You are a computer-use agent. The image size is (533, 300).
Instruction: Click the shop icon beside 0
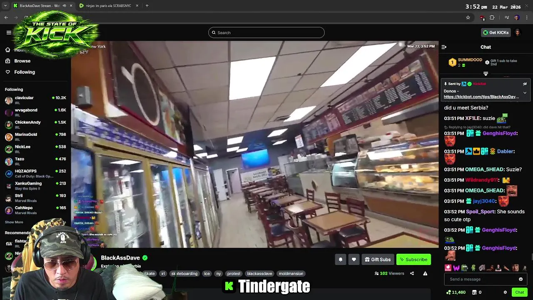(x=474, y=292)
